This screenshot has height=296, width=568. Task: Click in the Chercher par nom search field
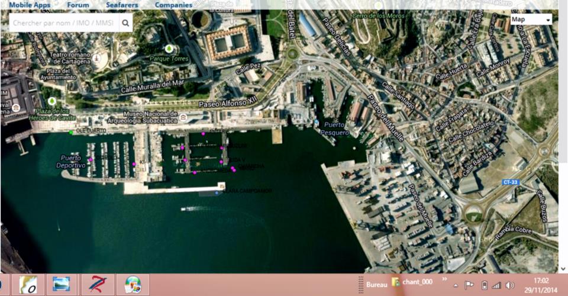(63, 23)
